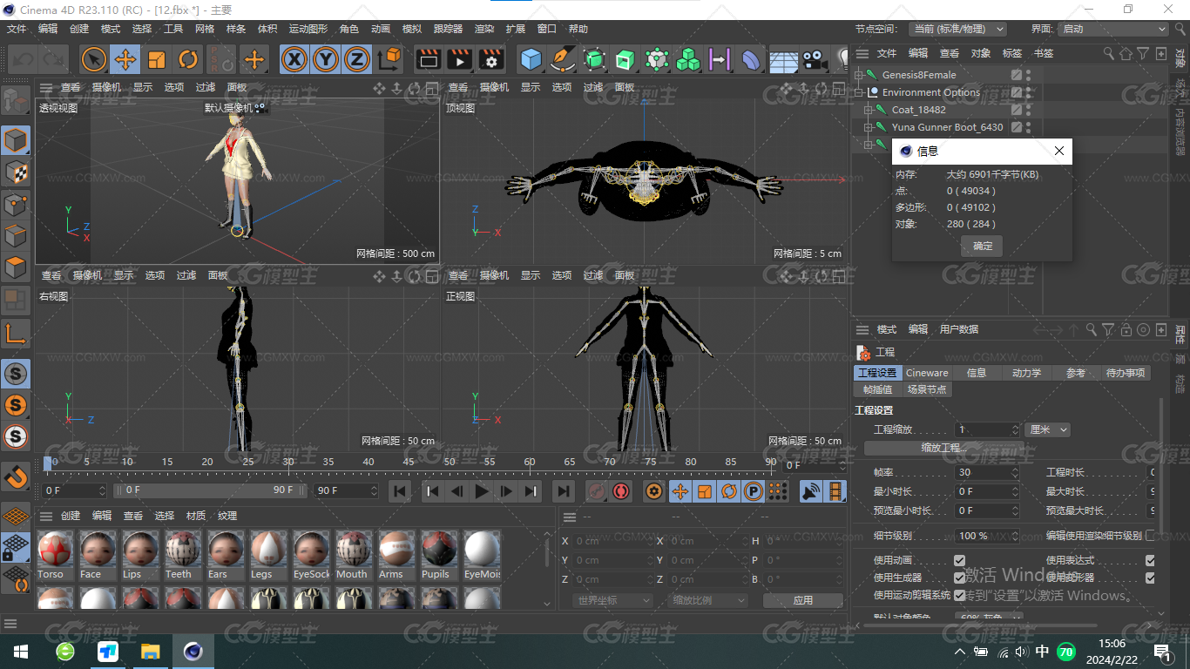
Task: Open the 文件 menu in menu bar
Action: tap(17, 29)
